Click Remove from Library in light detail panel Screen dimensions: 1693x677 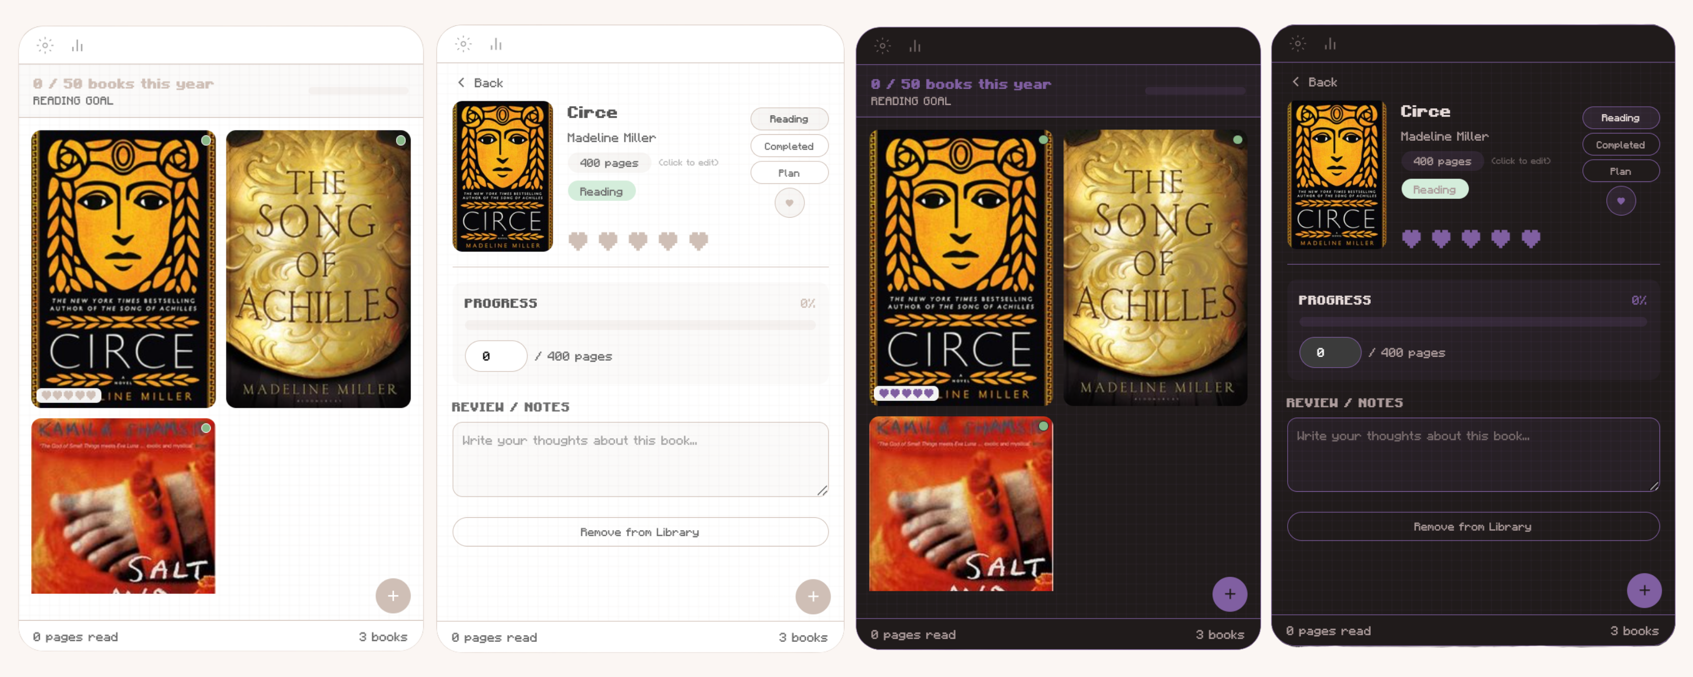[x=640, y=532]
